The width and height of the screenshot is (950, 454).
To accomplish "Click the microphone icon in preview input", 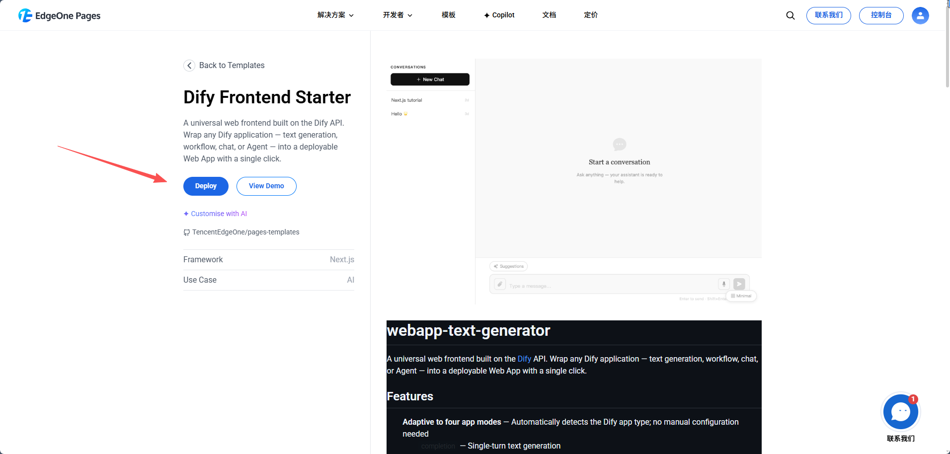I will coord(723,284).
